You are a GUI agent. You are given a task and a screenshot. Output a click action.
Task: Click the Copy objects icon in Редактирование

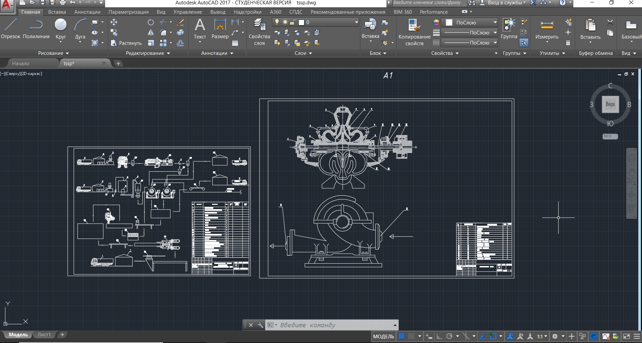pos(114,32)
